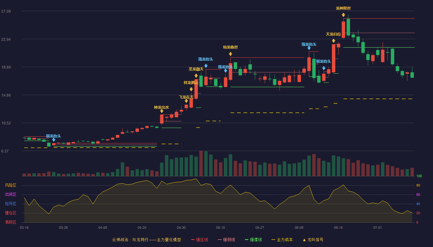Click the 飞龙在天 signal arrow

(x=186, y=101)
